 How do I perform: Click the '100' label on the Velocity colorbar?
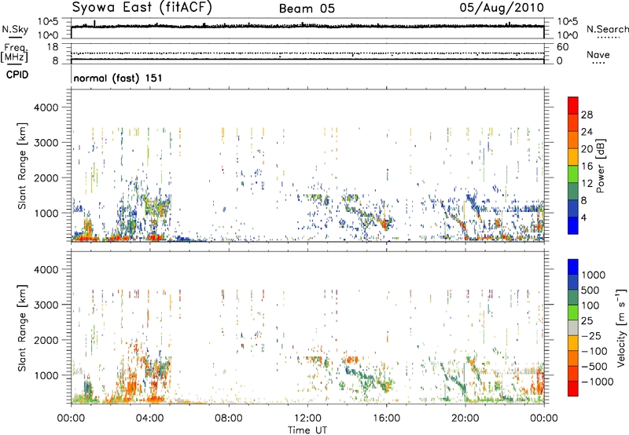point(590,305)
